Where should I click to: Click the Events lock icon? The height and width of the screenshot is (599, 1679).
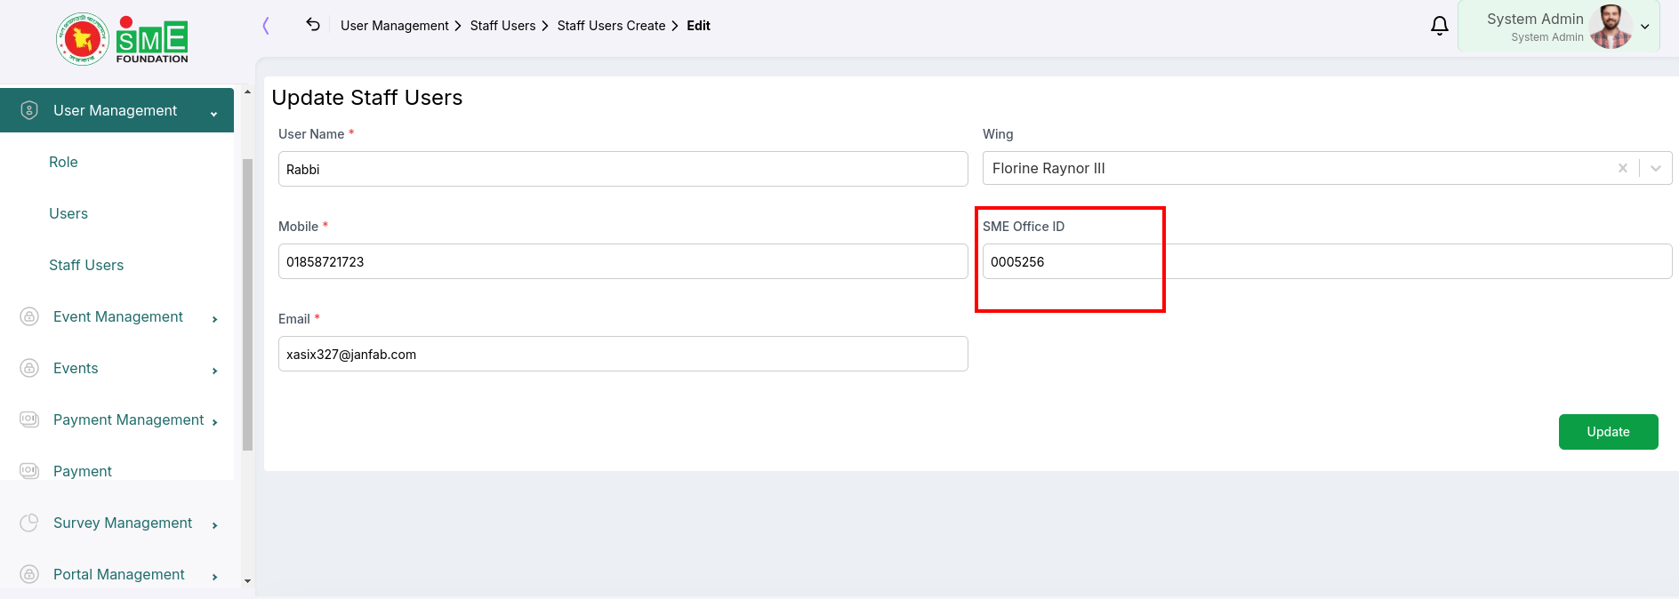(29, 368)
